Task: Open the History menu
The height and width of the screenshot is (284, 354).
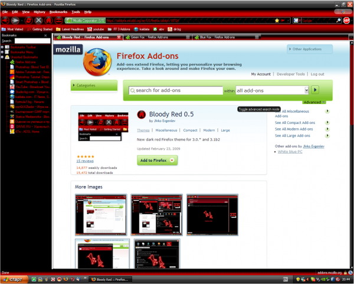Action: 40,12
